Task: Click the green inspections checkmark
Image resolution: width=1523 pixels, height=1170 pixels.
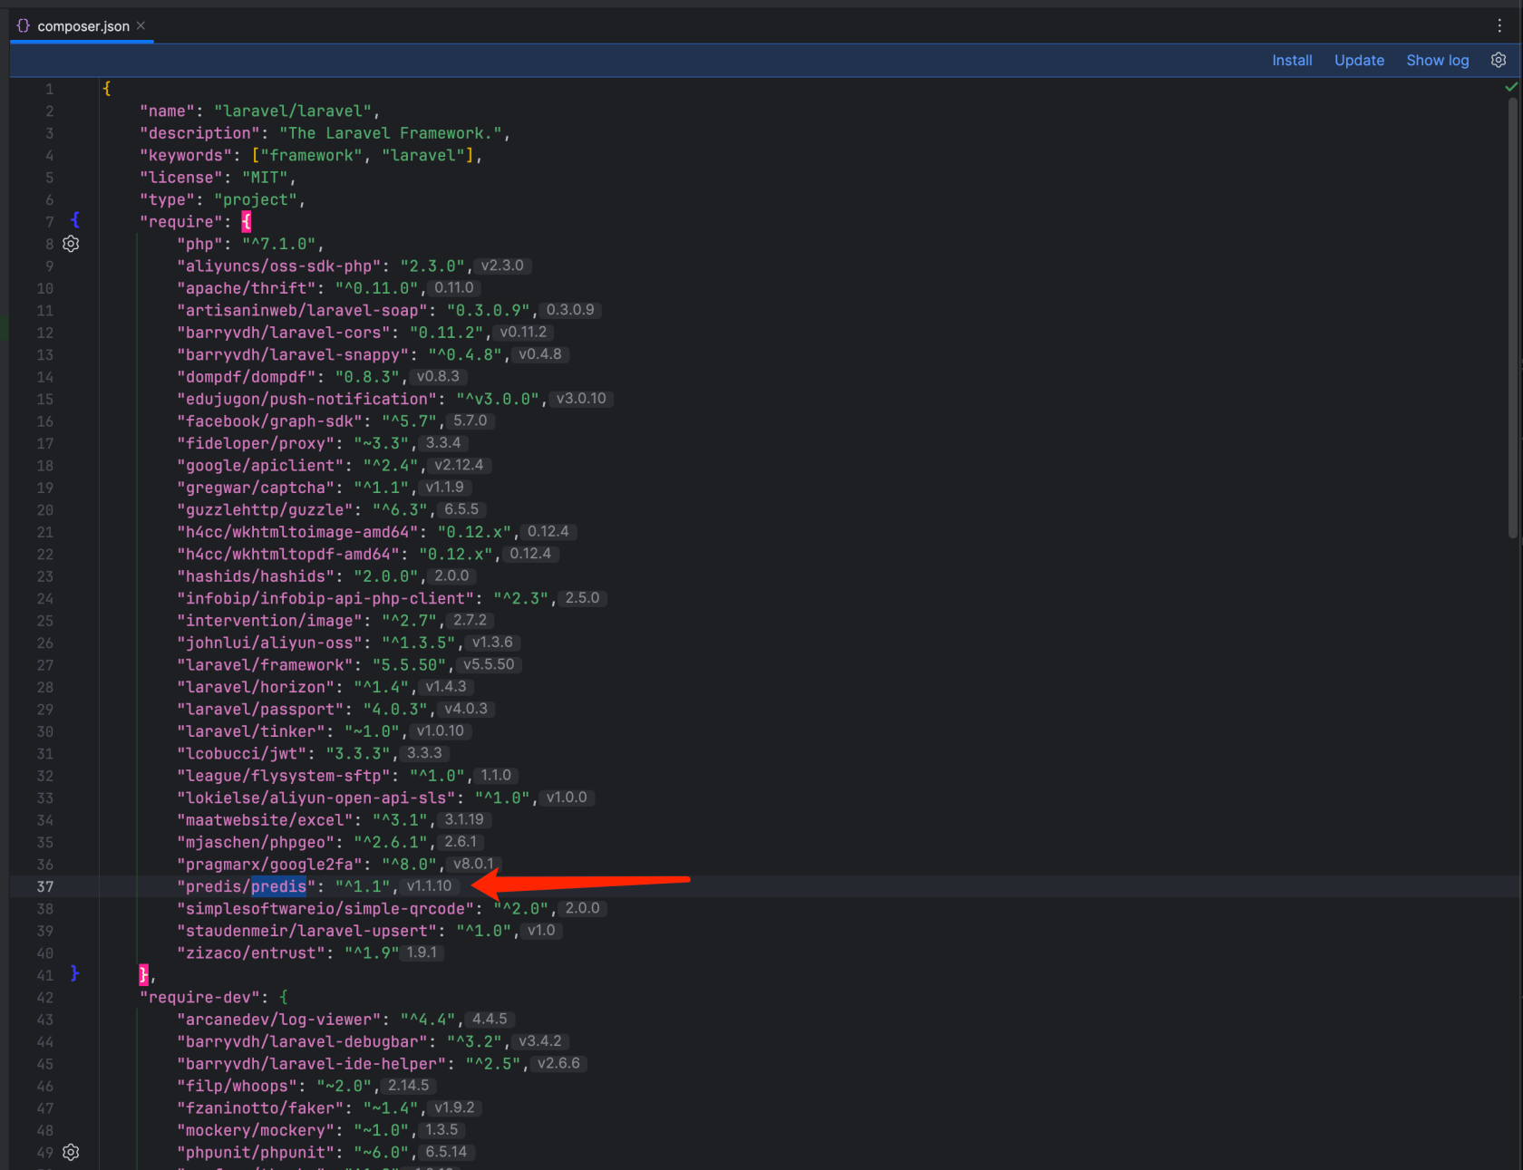Action: (x=1511, y=87)
